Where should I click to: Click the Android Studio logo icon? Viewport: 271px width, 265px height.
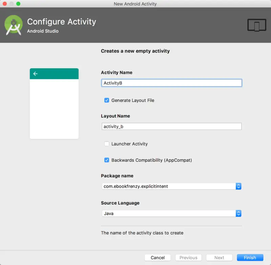14,25
